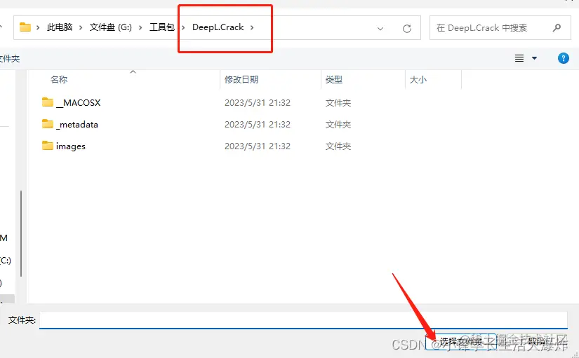Select the __MACOSX folder icon
The image size is (579, 358).
click(47, 102)
